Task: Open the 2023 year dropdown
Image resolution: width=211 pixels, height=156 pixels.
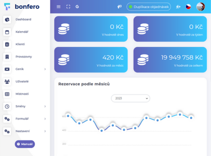Action: 130,98
